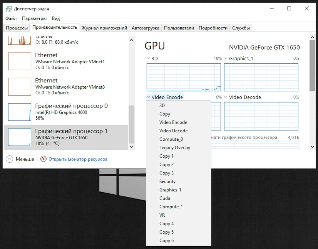Click the GPU panel vertical scrollbar thumb
Screen dimensions: 318x249
pyautogui.click(x=312, y=66)
